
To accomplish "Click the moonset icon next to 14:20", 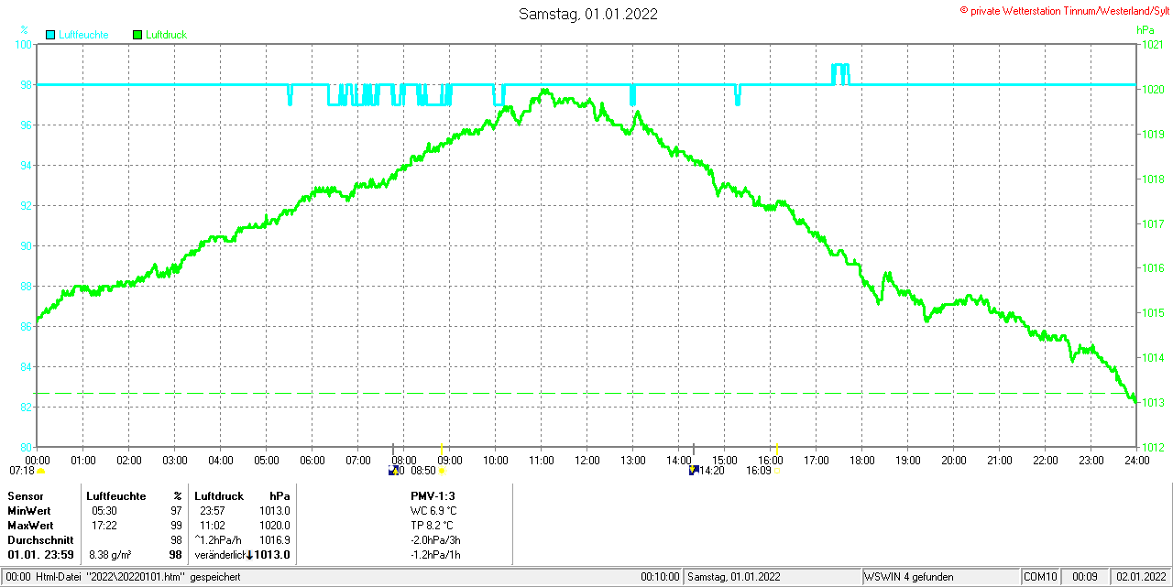I will point(694,471).
